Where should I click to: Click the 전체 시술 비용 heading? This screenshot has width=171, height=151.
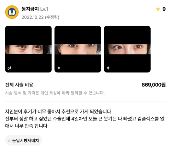click(x=19, y=85)
